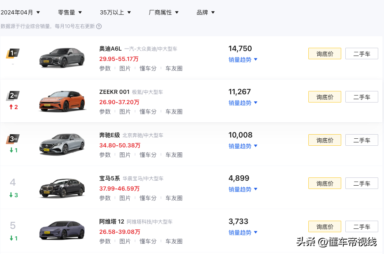Click the 阿维塔12 car photo thumbnail
Viewport: 384px width, 254px height.
tap(62, 231)
